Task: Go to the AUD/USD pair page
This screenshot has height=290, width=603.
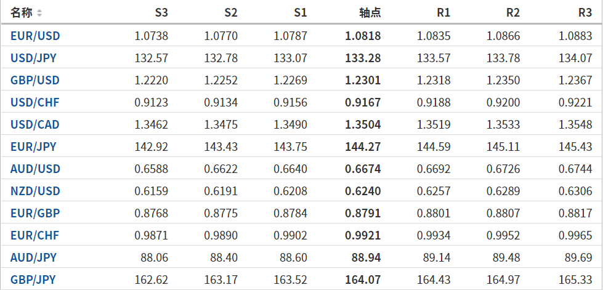Action: (x=35, y=169)
